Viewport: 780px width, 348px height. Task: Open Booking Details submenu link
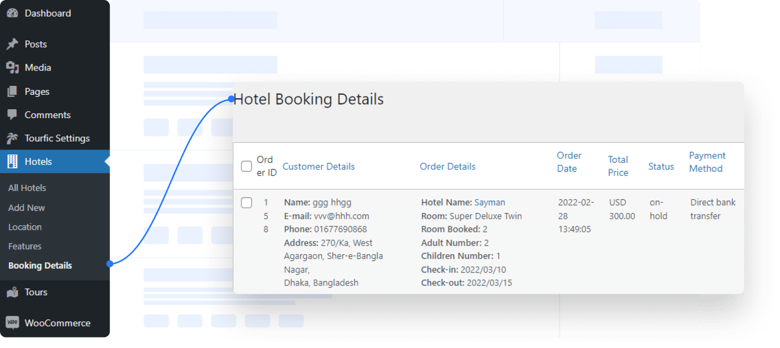tap(40, 266)
